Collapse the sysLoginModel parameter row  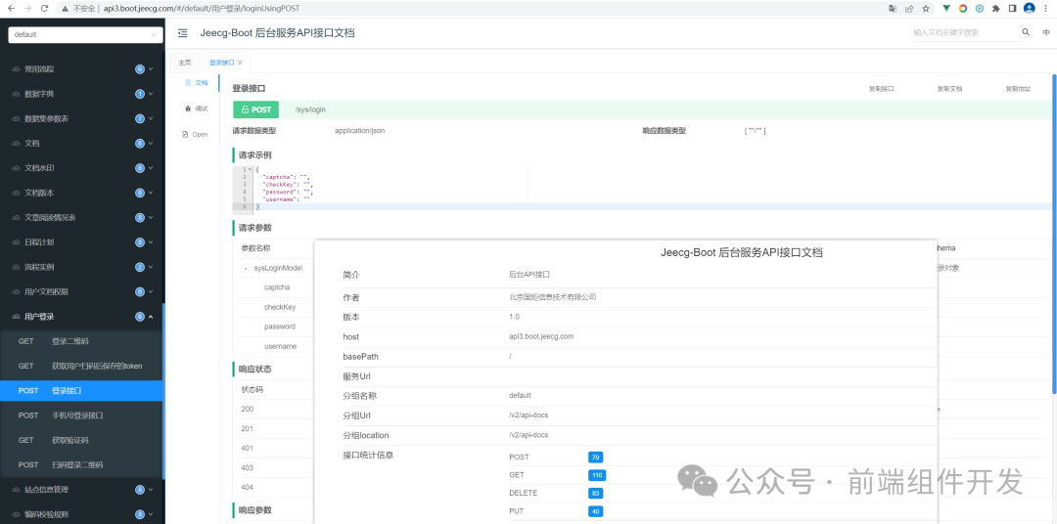[x=245, y=268]
